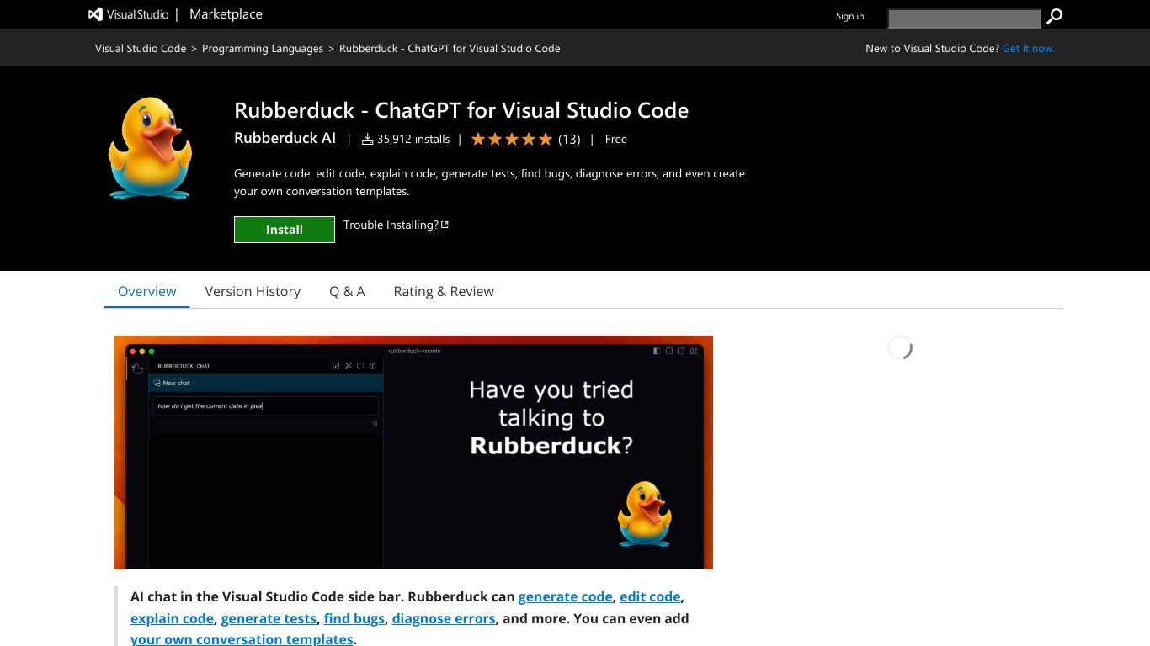The height and width of the screenshot is (646, 1150).
Task: Click the 'New chat' row in the demo
Action: pyautogui.click(x=266, y=383)
